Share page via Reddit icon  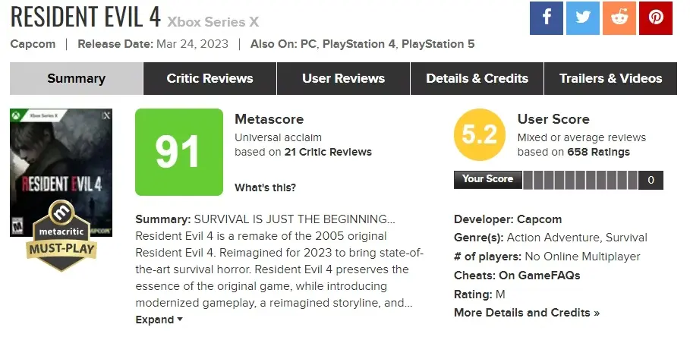tap(619, 18)
